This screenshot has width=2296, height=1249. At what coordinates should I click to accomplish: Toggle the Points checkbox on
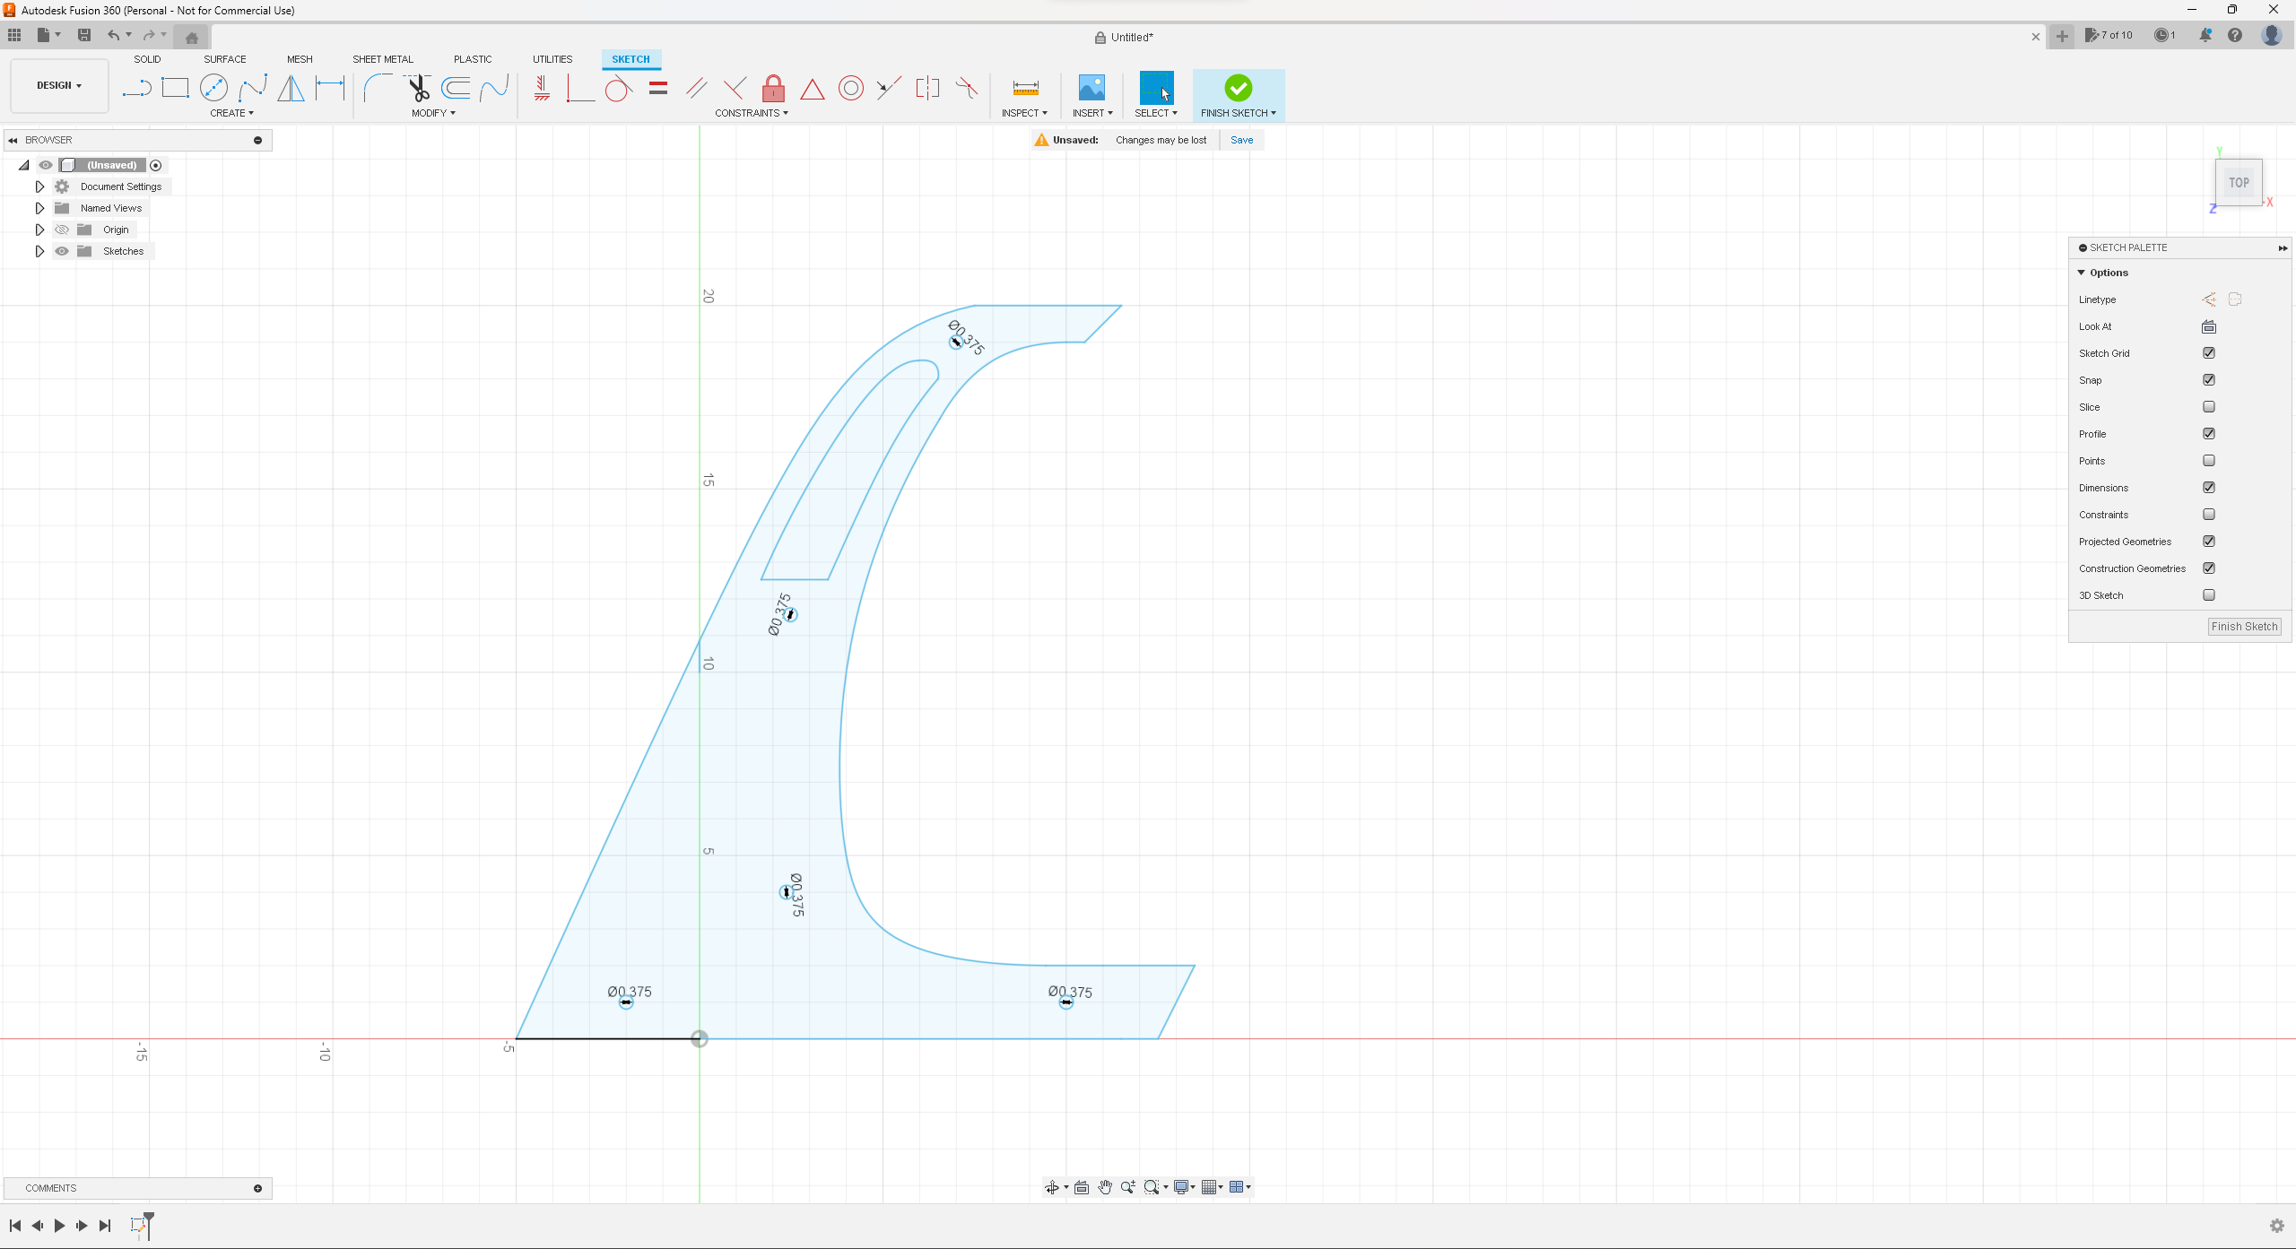[2209, 461]
